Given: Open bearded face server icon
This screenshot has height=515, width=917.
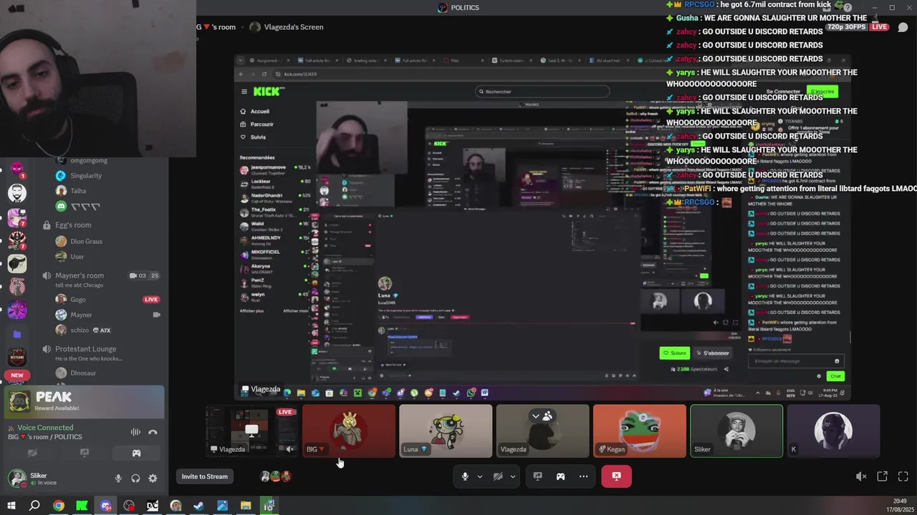Looking at the screenshot, I should (17, 192).
